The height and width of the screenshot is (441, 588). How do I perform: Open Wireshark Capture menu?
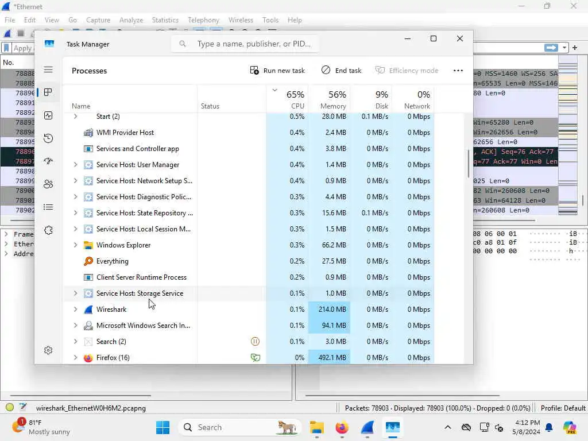click(x=98, y=20)
